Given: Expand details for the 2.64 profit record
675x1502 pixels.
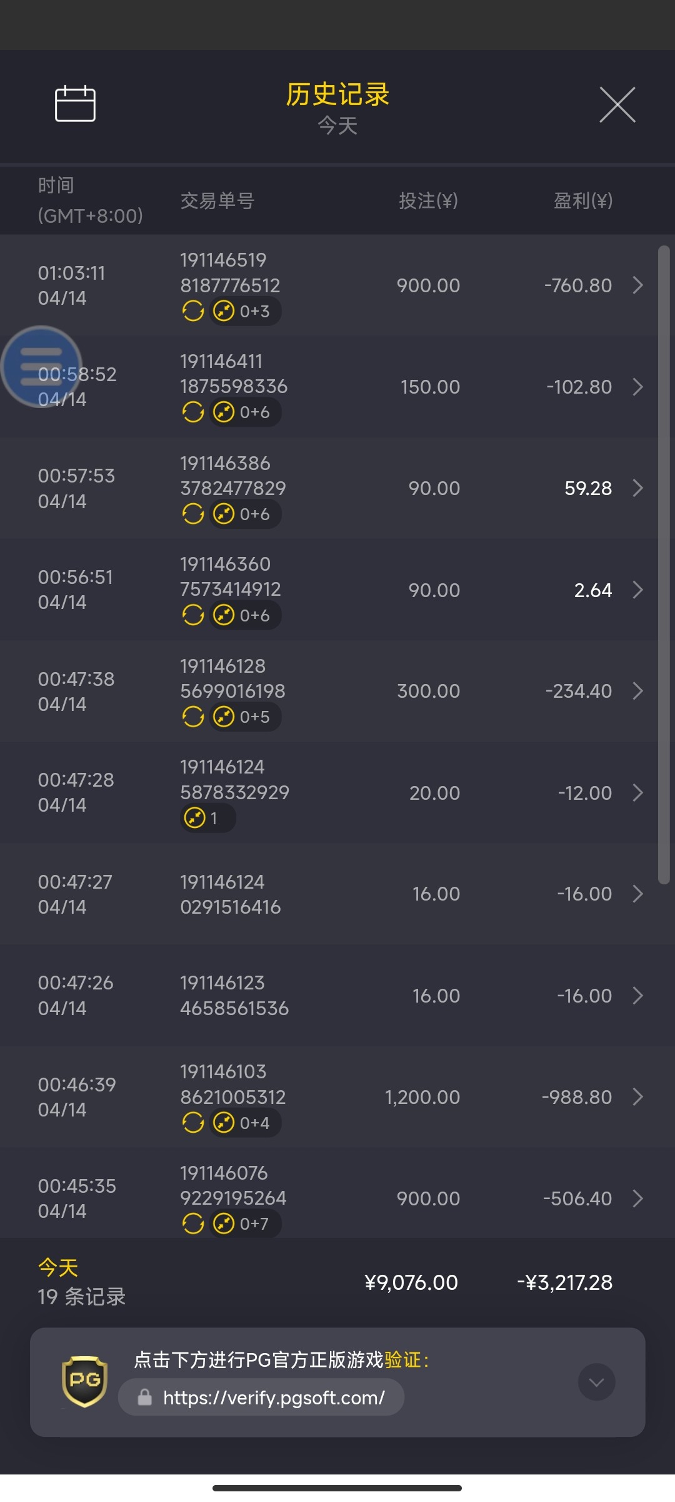Looking at the screenshot, I should (637, 590).
